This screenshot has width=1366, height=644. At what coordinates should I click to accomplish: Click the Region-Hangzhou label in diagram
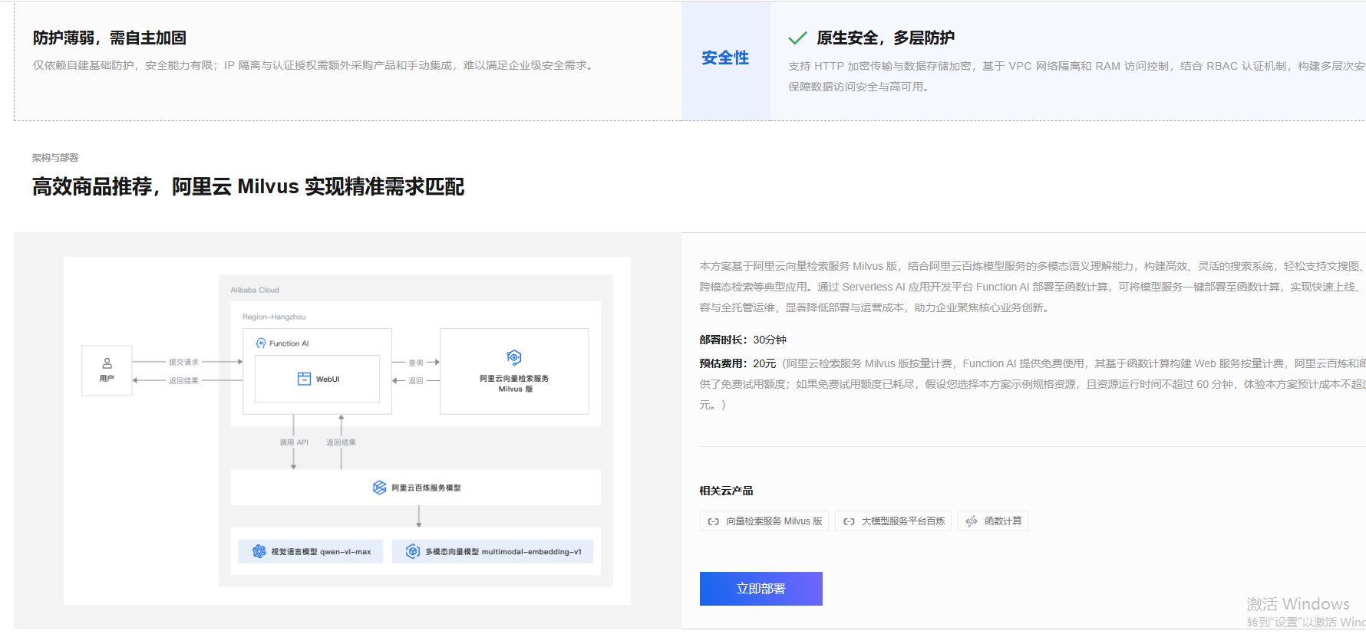tap(274, 317)
